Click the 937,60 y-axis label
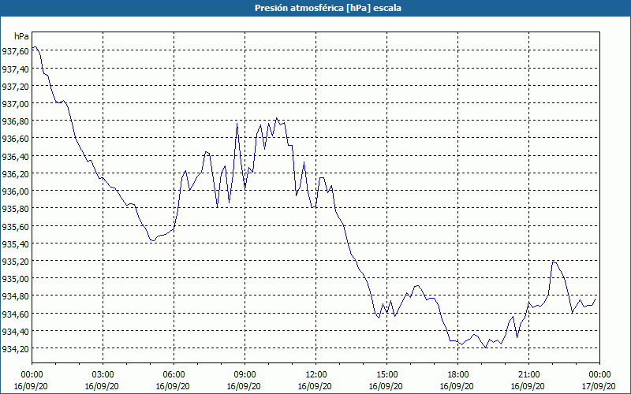The image size is (631, 394). click(15, 51)
